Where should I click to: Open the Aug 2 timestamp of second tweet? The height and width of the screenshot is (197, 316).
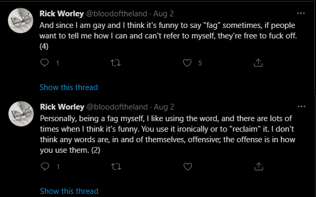pyautogui.click(x=164, y=107)
